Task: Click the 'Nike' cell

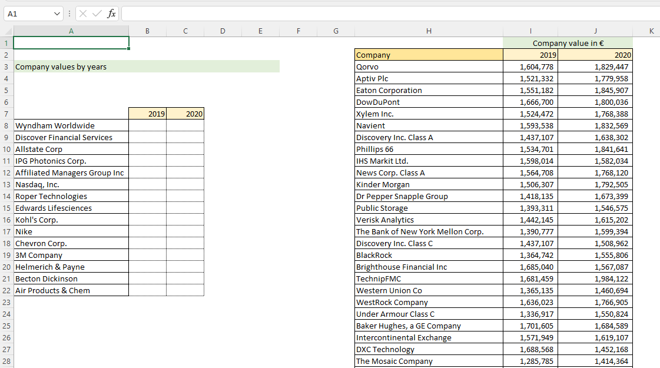Action: tap(71, 232)
